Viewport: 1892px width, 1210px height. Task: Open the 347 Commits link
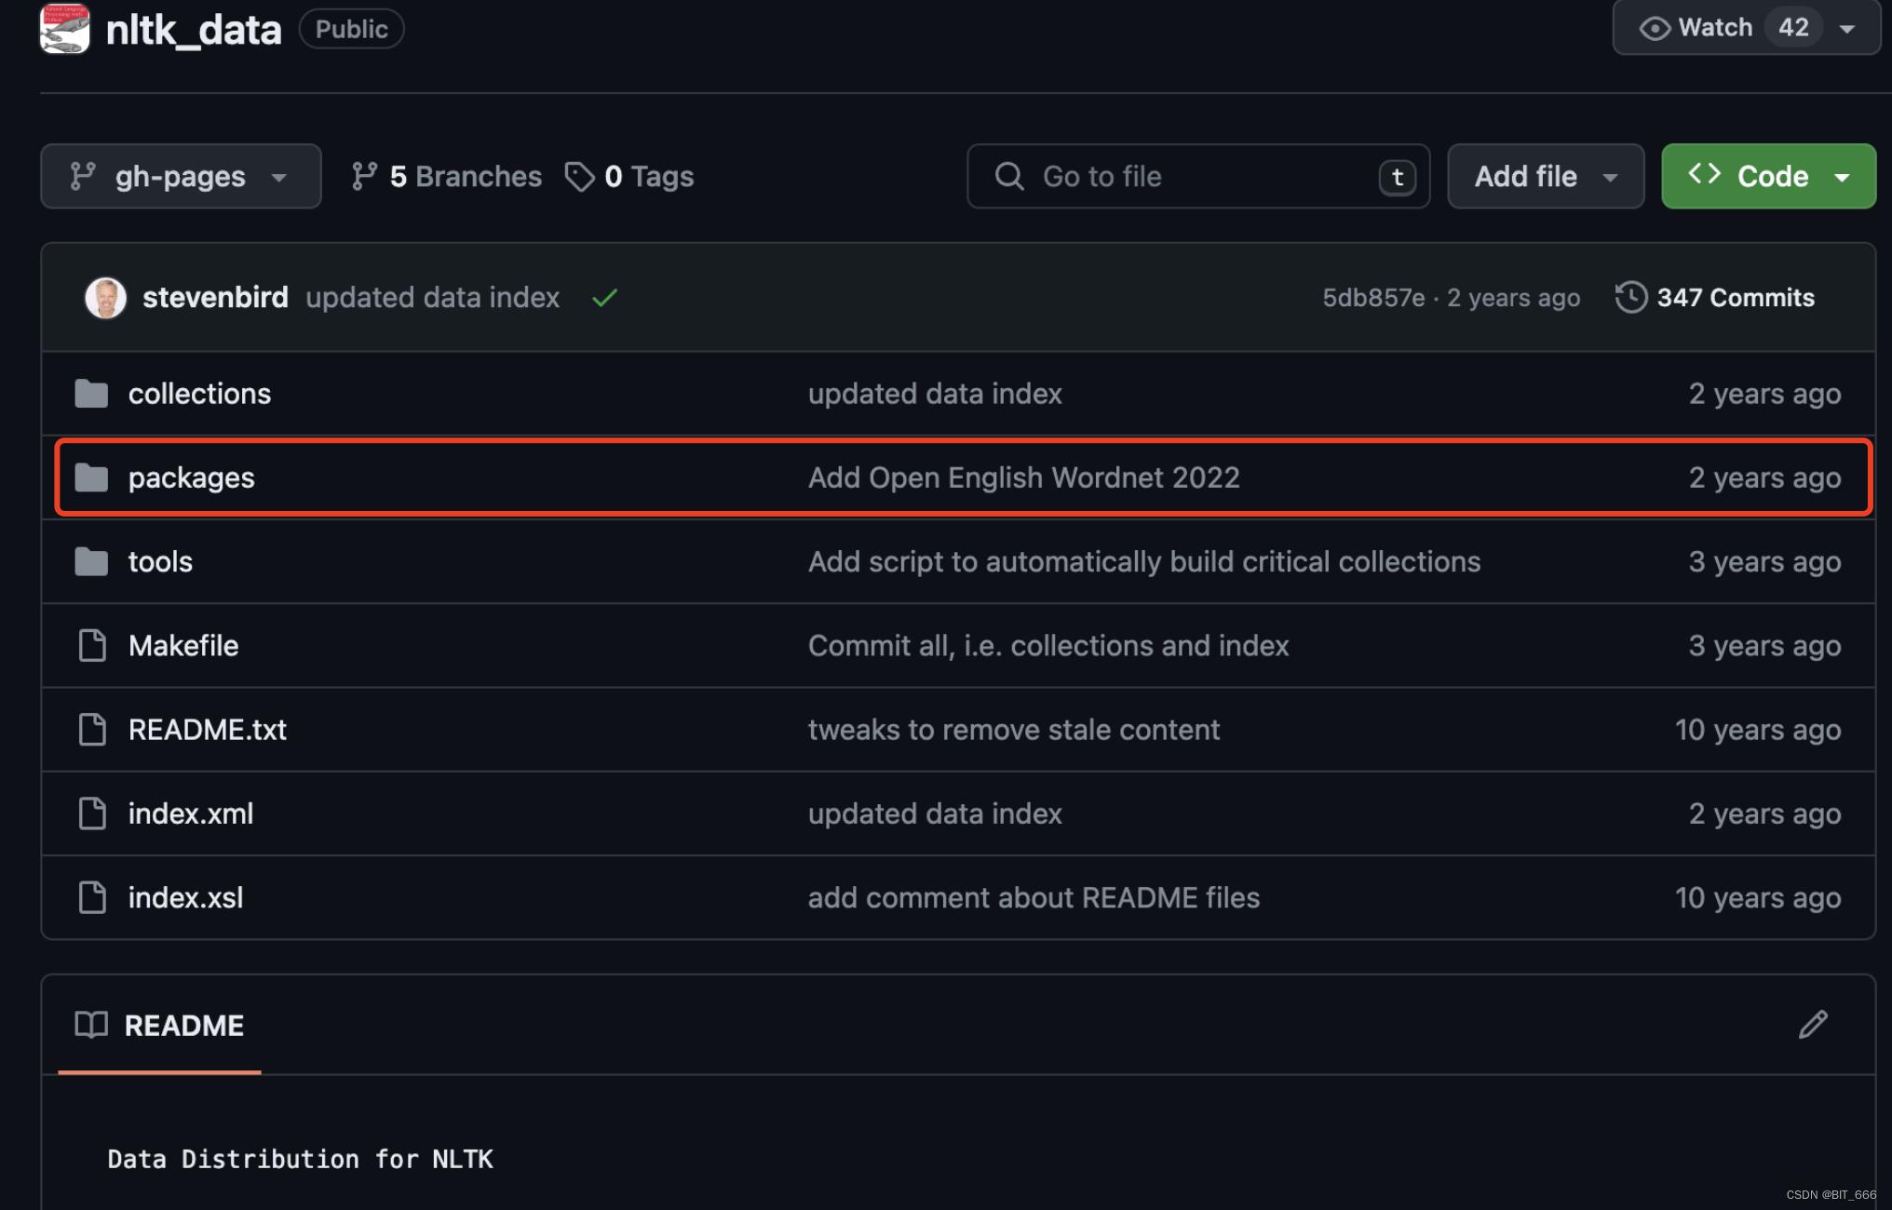1735,298
